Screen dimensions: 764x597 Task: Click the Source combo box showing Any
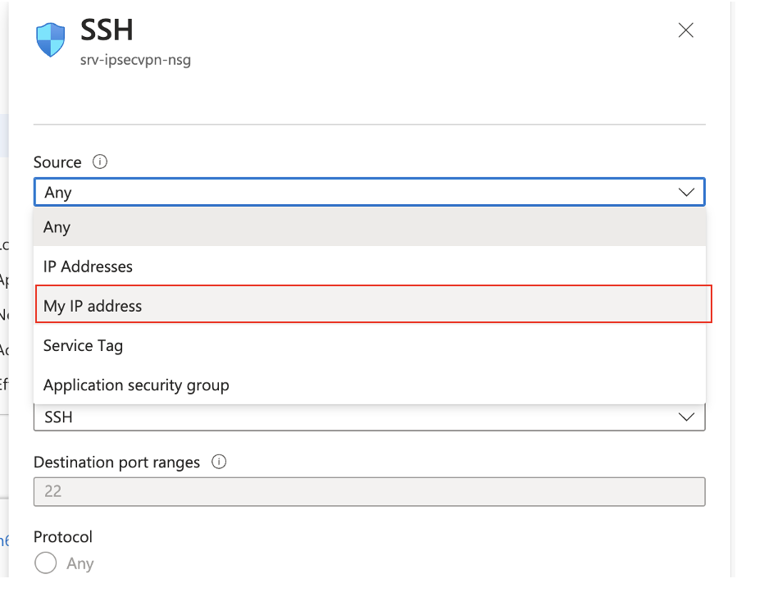click(x=370, y=192)
